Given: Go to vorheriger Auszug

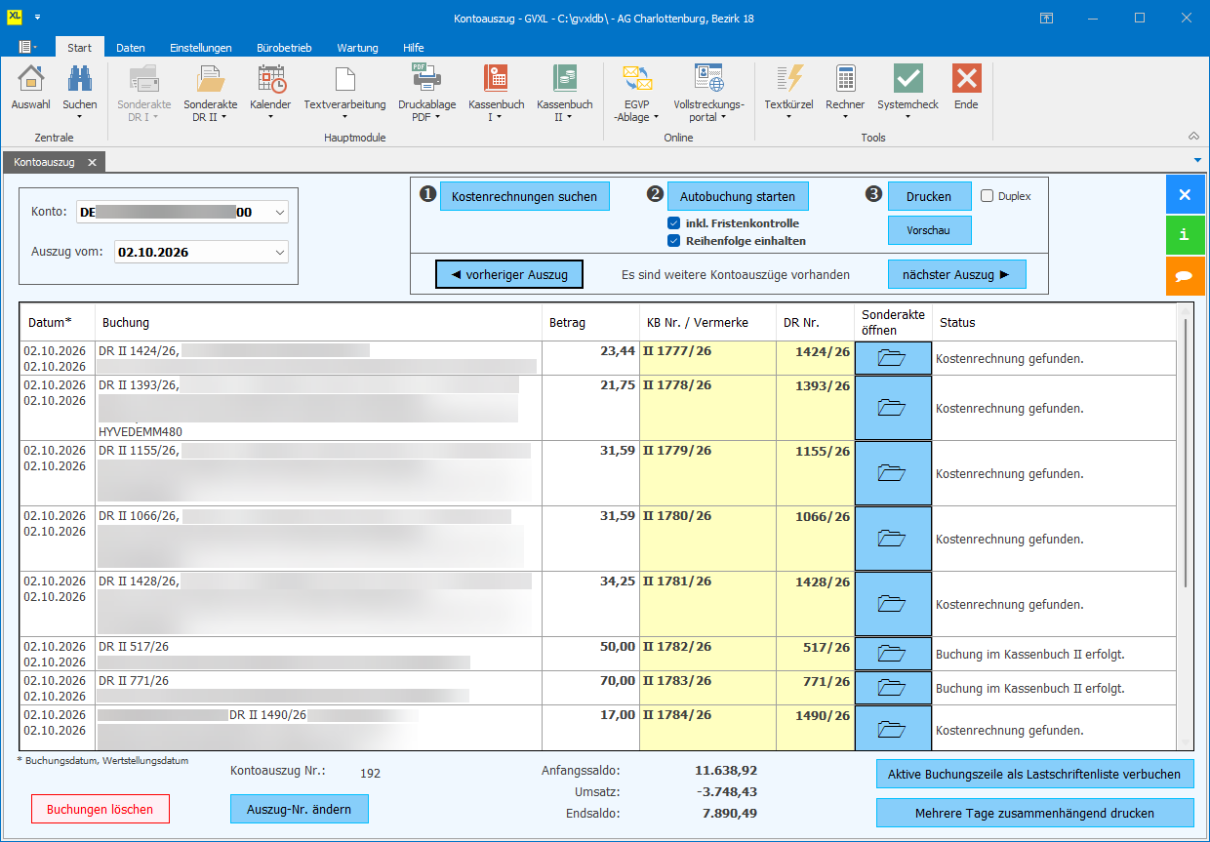Looking at the screenshot, I should pyautogui.click(x=509, y=274).
